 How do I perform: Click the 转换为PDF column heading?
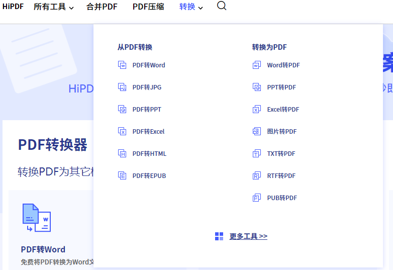269,47
